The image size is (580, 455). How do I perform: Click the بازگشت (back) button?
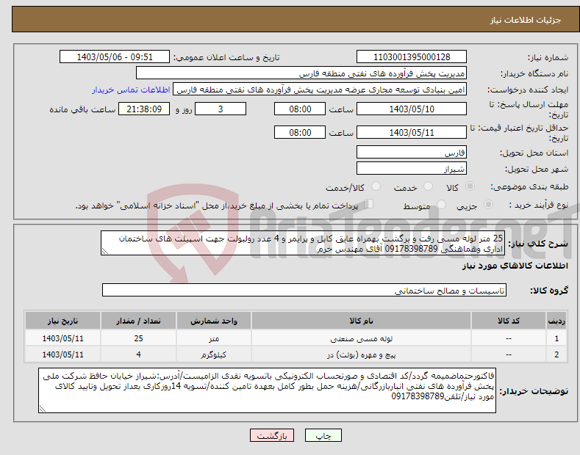point(272,435)
